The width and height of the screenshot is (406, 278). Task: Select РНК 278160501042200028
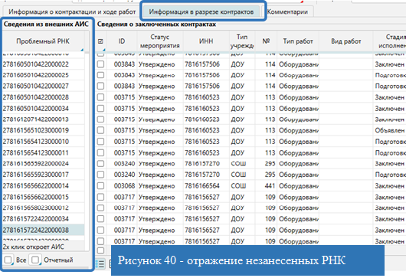point(44,97)
